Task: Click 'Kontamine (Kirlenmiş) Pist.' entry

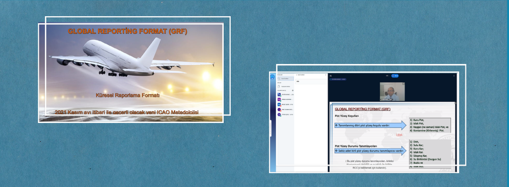Action: (x=427, y=131)
